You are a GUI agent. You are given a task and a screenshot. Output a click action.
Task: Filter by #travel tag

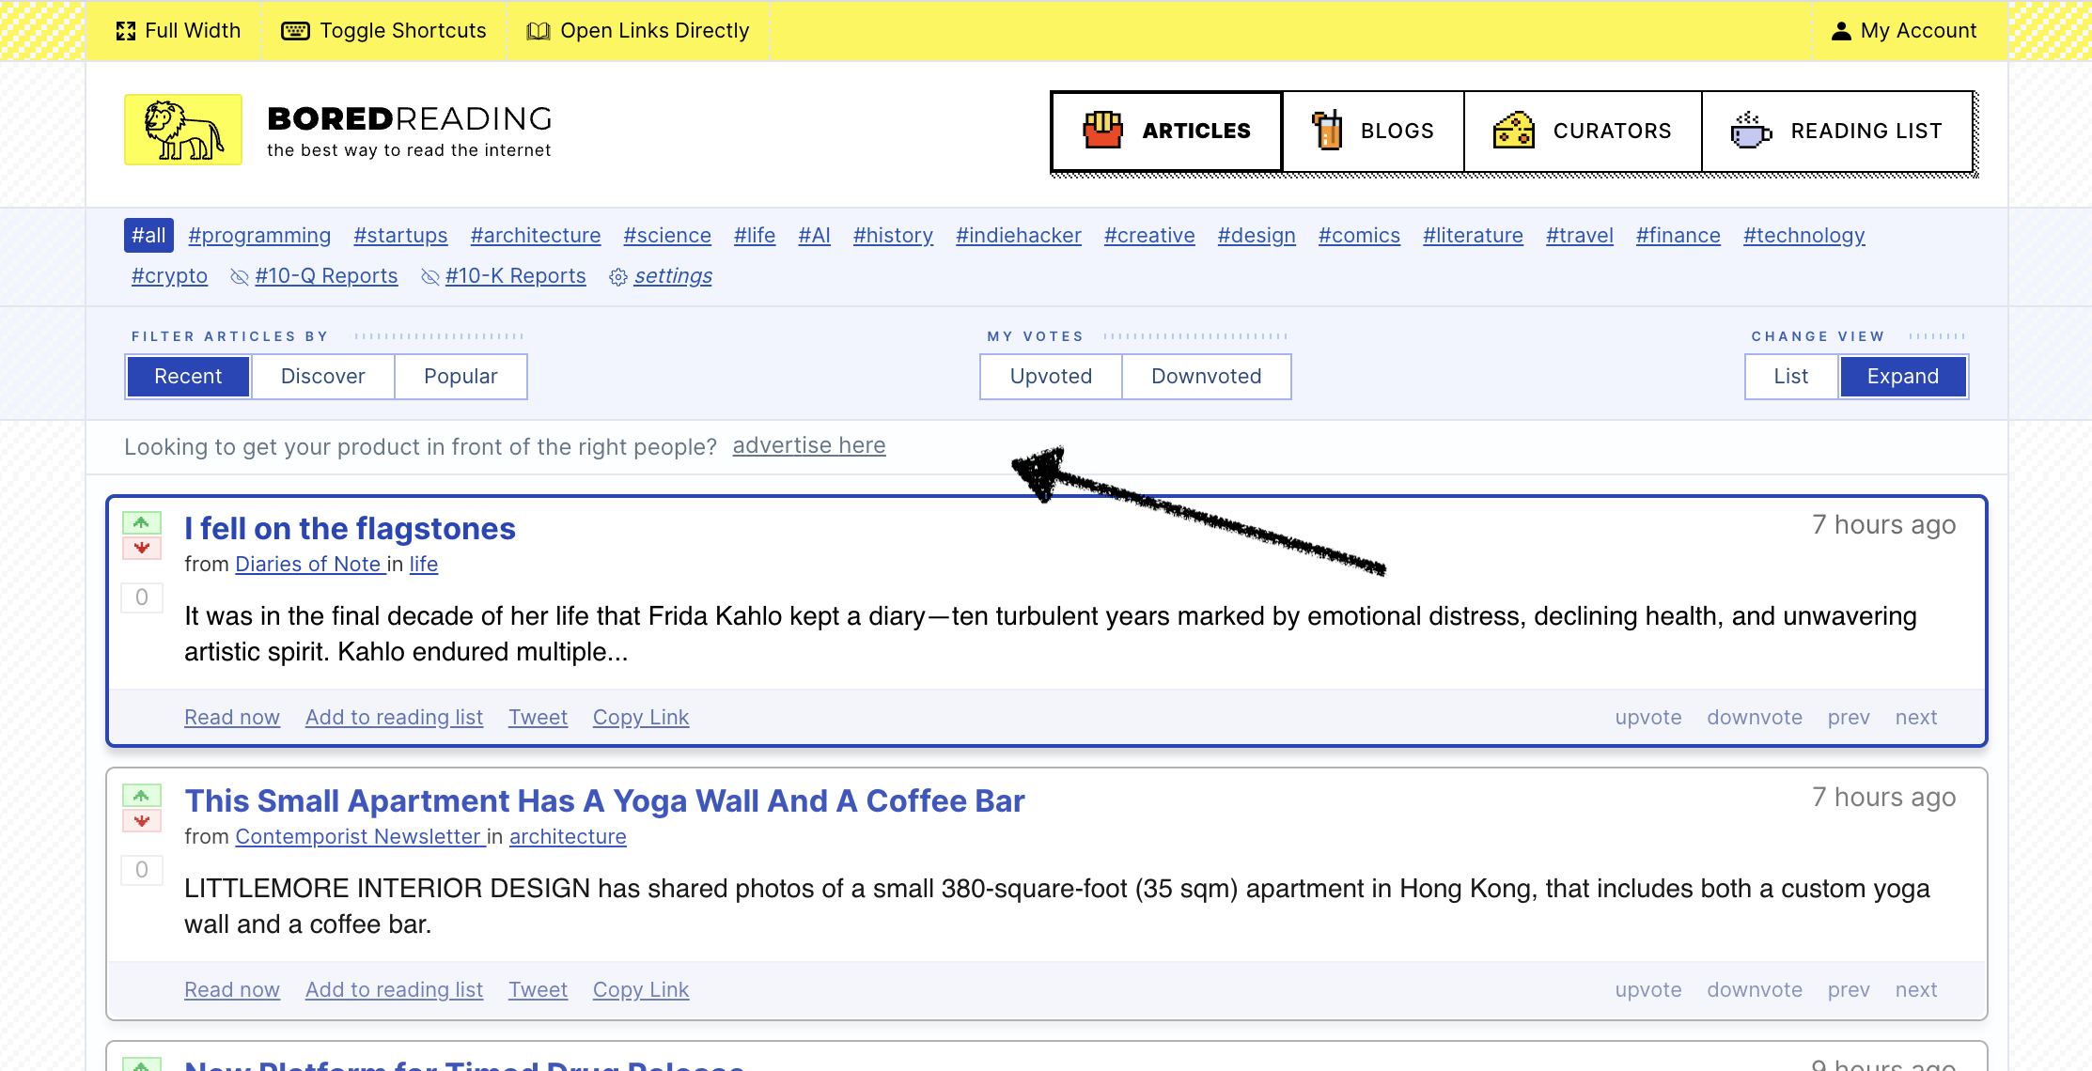(1580, 236)
